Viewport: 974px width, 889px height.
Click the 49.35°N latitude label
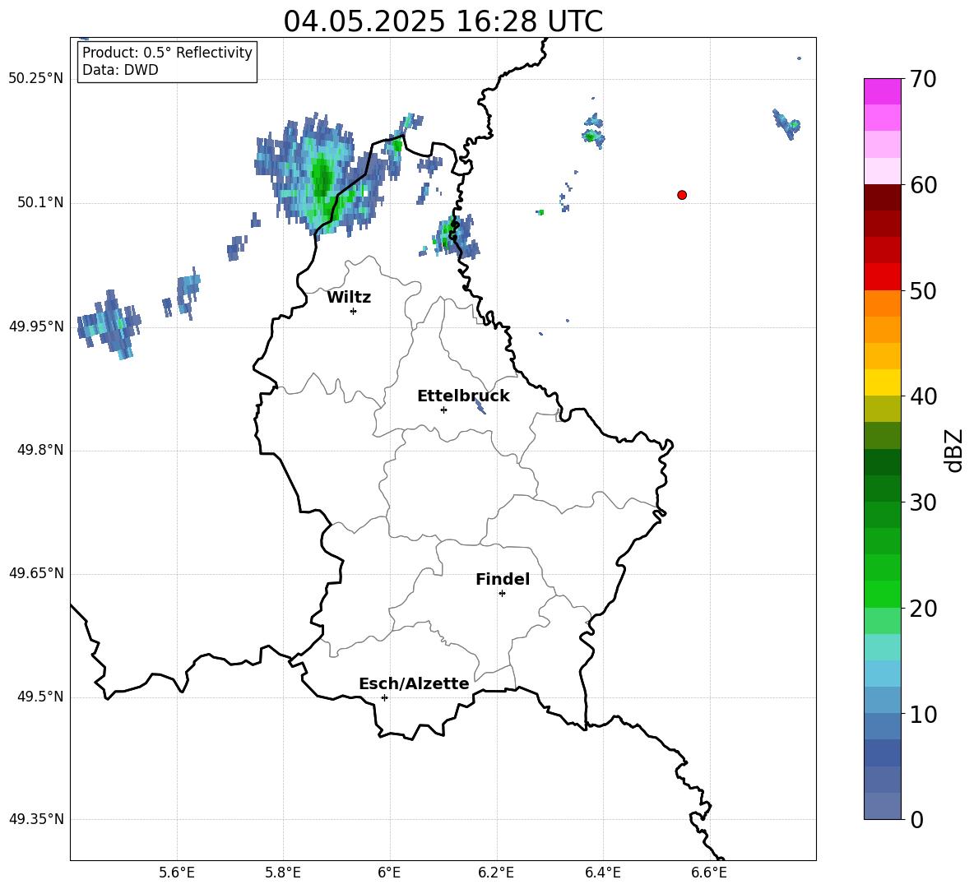(x=36, y=819)
